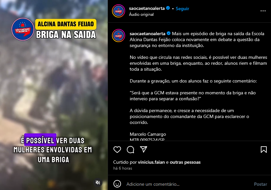Click the verified badge beside header username
The height and width of the screenshot is (190, 271).
coord(168,8)
